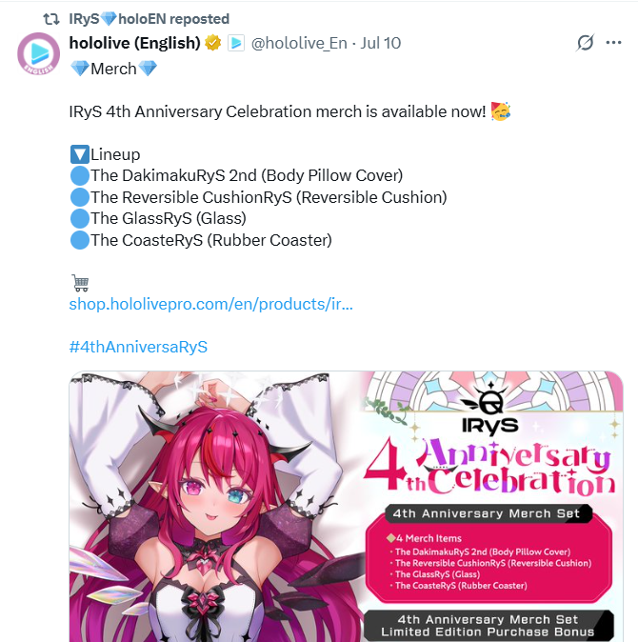Image resolution: width=638 pixels, height=642 pixels.
Task: Open the hololive English profile avatar
Action: (x=38, y=53)
